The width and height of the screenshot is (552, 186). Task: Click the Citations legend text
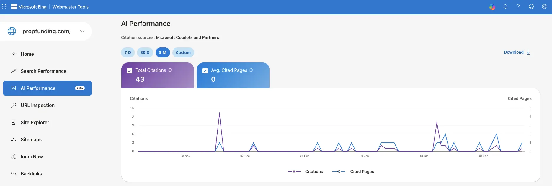click(314, 172)
